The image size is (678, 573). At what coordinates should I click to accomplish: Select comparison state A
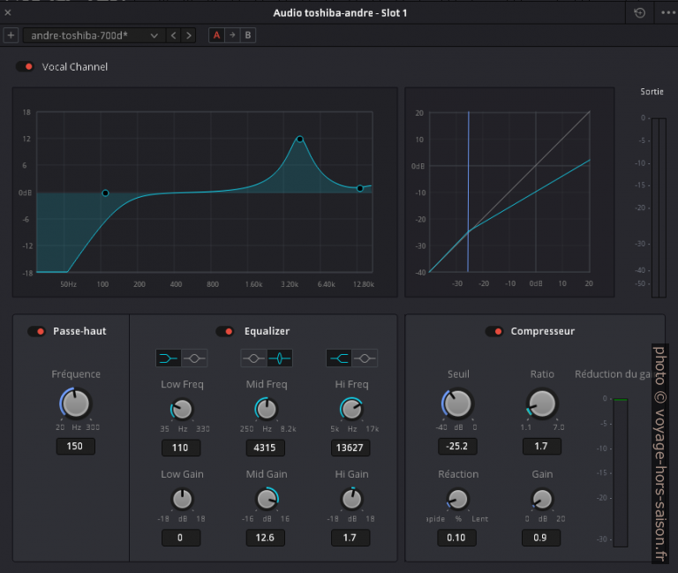[216, 35]
